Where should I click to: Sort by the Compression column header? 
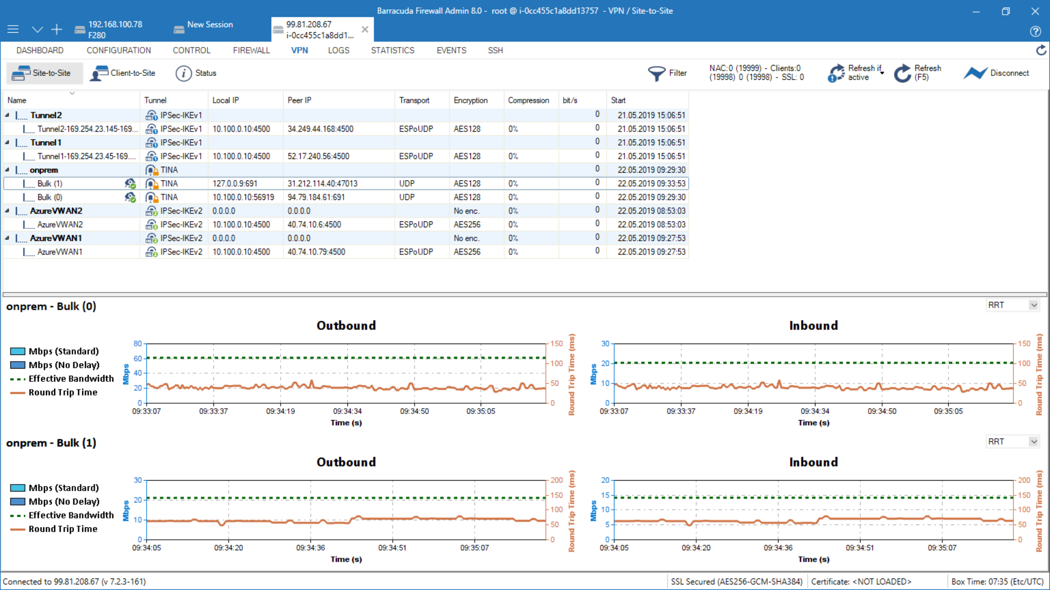point(532,101)
